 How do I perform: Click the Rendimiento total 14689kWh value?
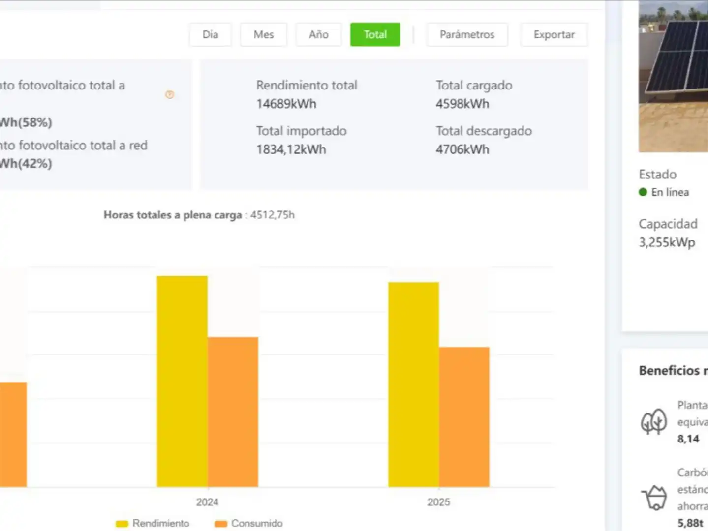point(286,104)
